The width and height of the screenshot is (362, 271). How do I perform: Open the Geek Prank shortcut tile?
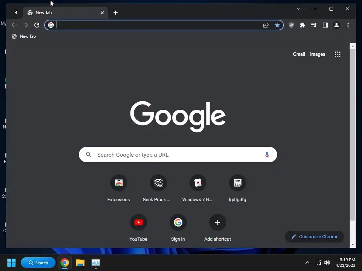[x=158, y=189]
